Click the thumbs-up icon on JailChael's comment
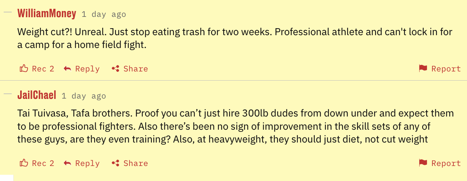Image resolution: width=467 pixels, height=181 pixels. click(x=24, y=163)
